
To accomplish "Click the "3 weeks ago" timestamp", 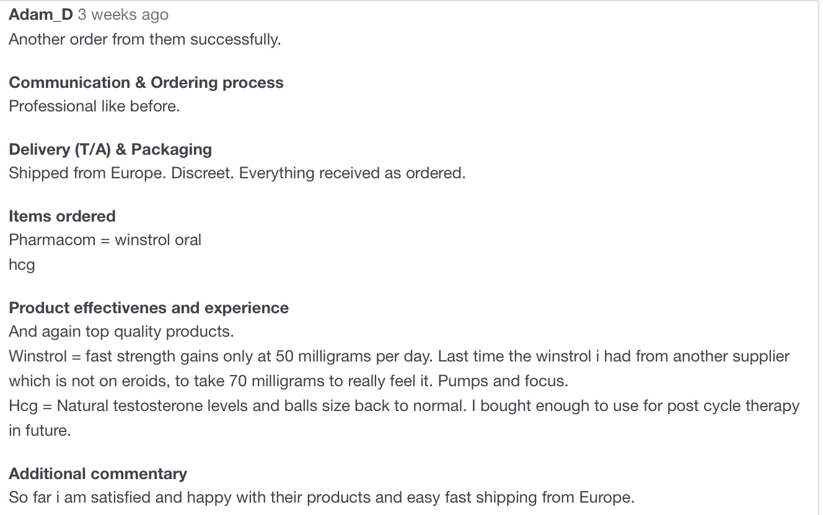I will pyautogui.click(x=123, y=15).
